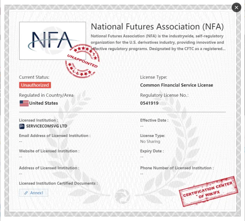The image size is (245, 221).
Task: Close the NFA certificate popup
Action: click(x=236, y=7)
